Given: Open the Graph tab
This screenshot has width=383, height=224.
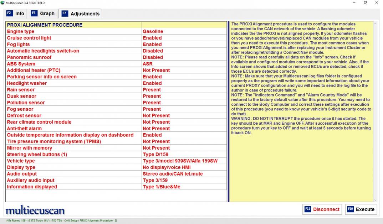Looking at the screenshot, I should (x=43, y=14).
